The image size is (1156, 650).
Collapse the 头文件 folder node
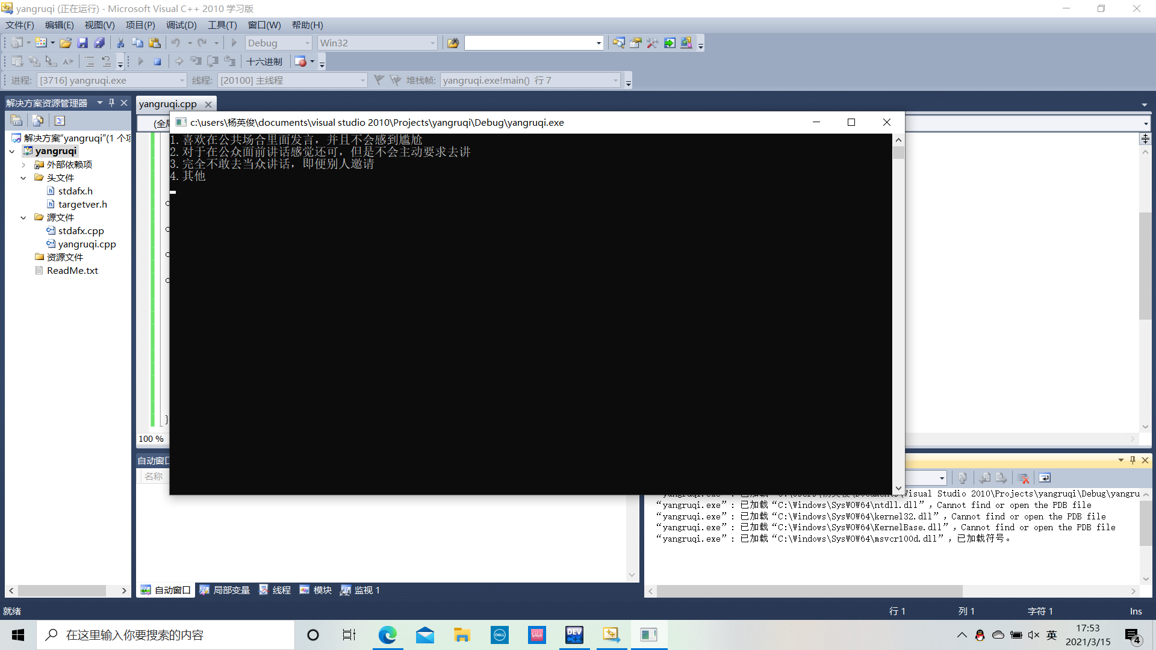(x=23, y=178)
